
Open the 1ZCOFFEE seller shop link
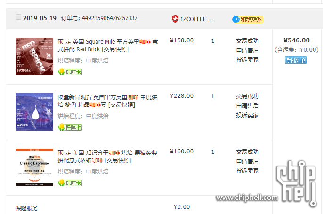click(x=196, y=19)
